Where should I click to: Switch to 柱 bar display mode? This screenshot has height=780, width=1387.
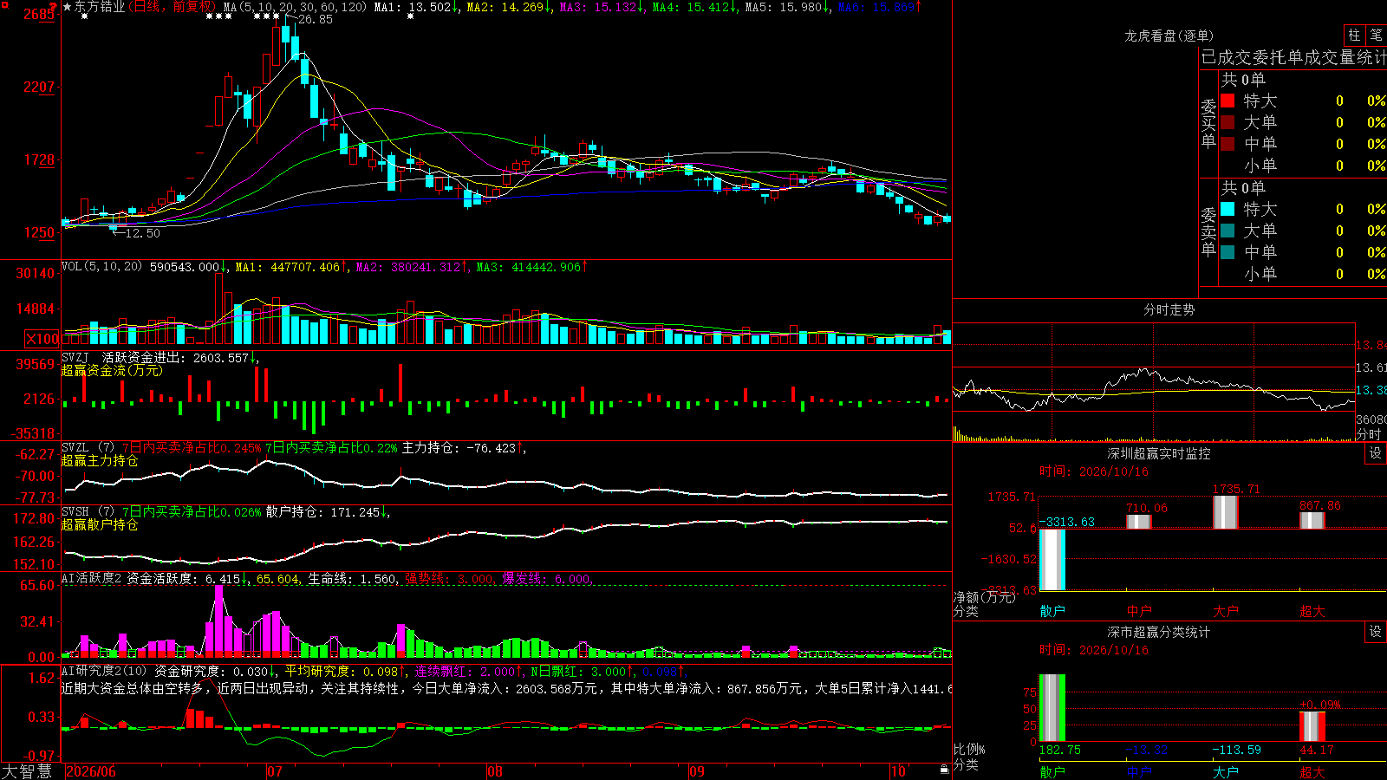pos(1354,36)
